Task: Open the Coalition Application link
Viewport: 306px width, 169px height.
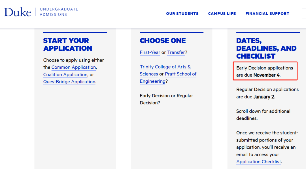Action: pyautogui.click(x=65, y=75)
